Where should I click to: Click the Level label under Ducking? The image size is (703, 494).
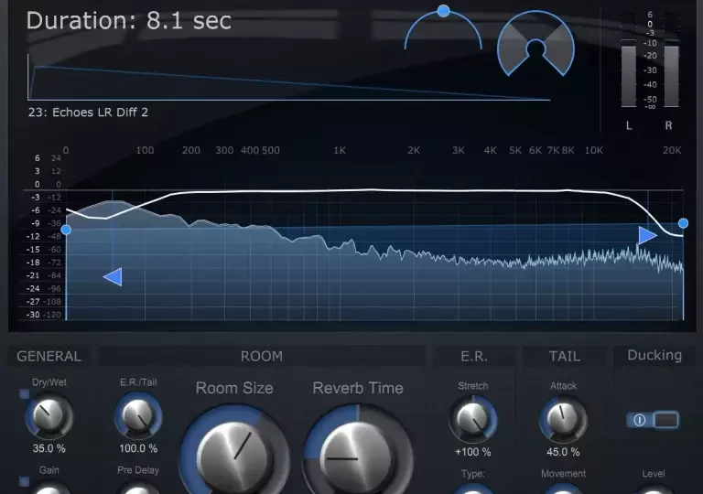pyautogui.click(x=654, y=473)
